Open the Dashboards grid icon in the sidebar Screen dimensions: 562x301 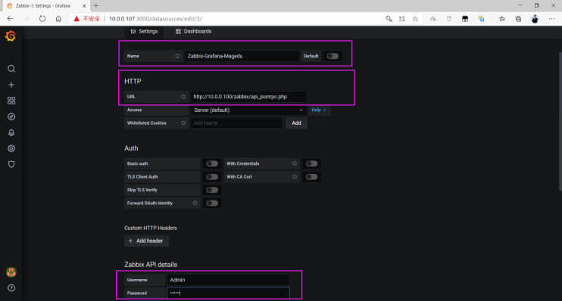(11, 101)
